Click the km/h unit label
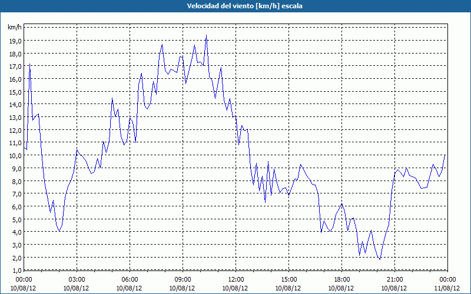This screenshot has height=294, width=471. tap(15, 28)
